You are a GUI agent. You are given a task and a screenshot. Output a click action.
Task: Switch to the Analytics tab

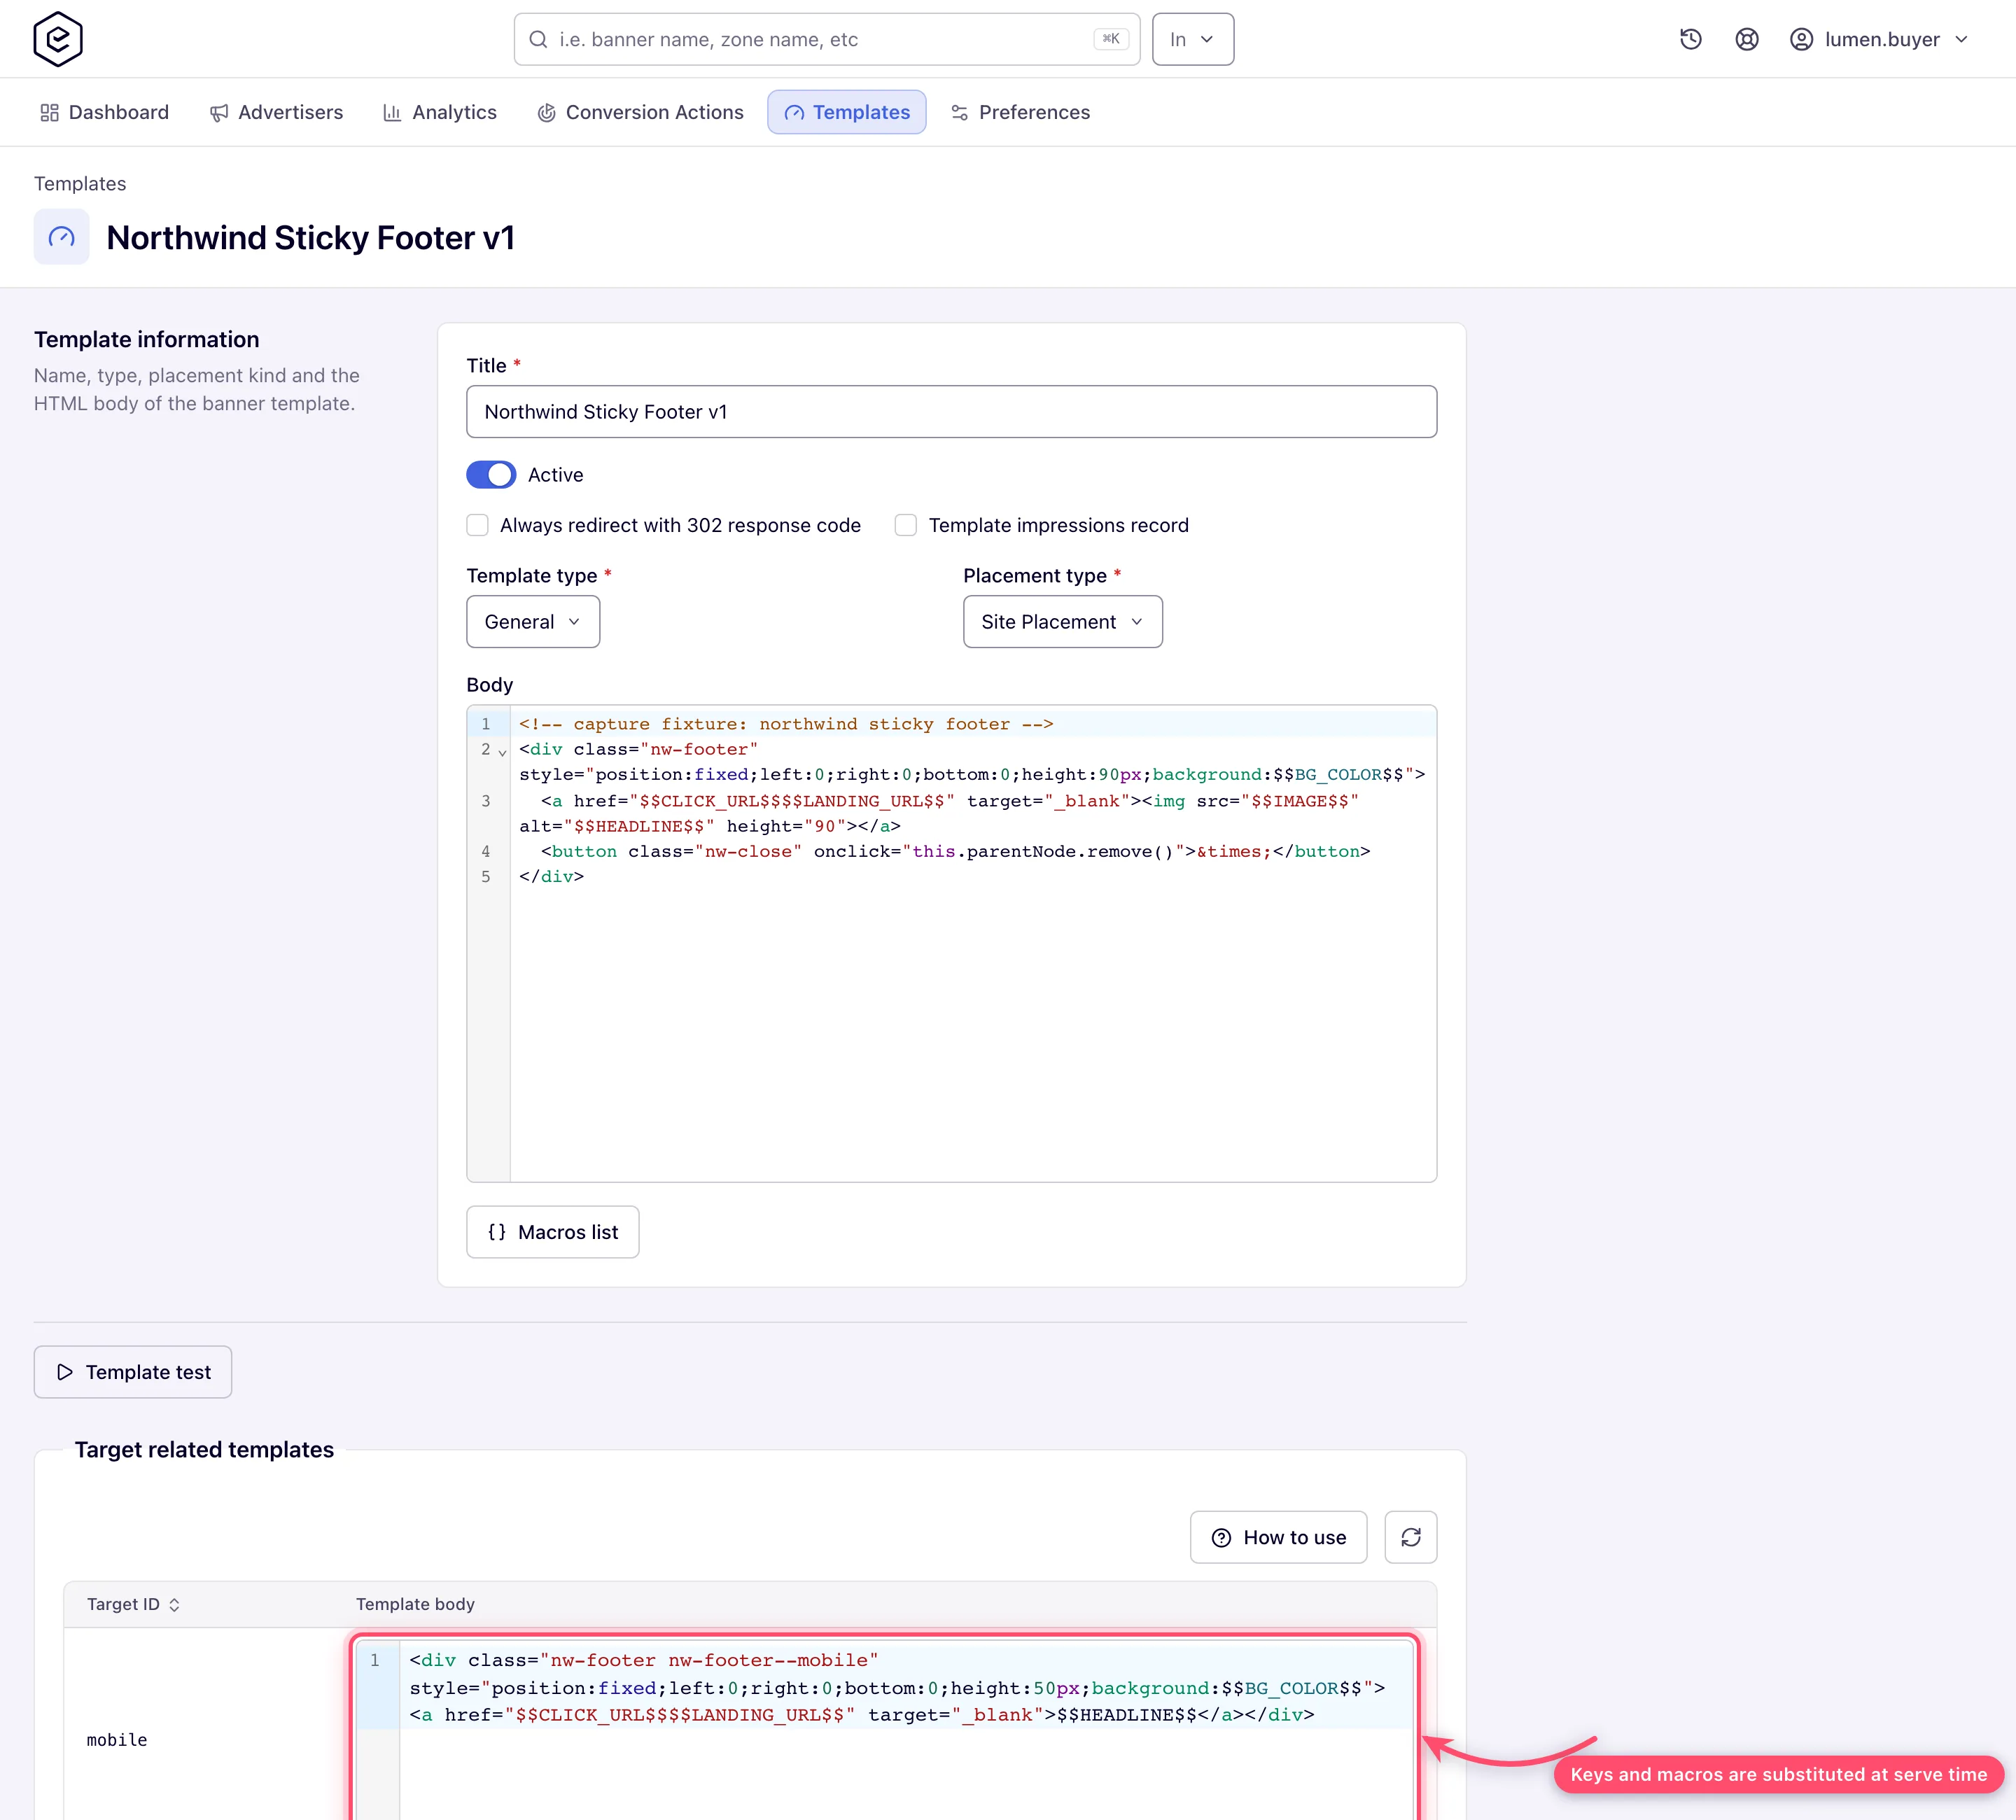[x=440, y=112]
